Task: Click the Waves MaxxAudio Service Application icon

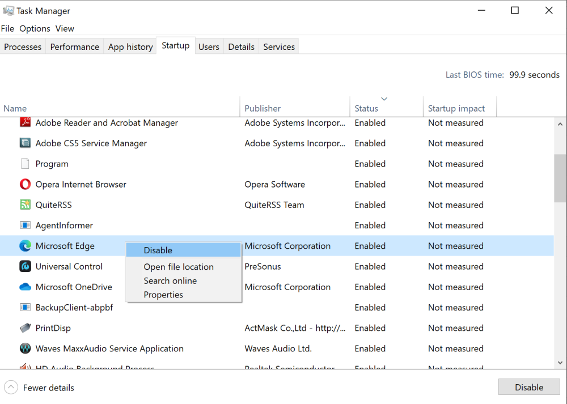Action: (x=25, y=348)
